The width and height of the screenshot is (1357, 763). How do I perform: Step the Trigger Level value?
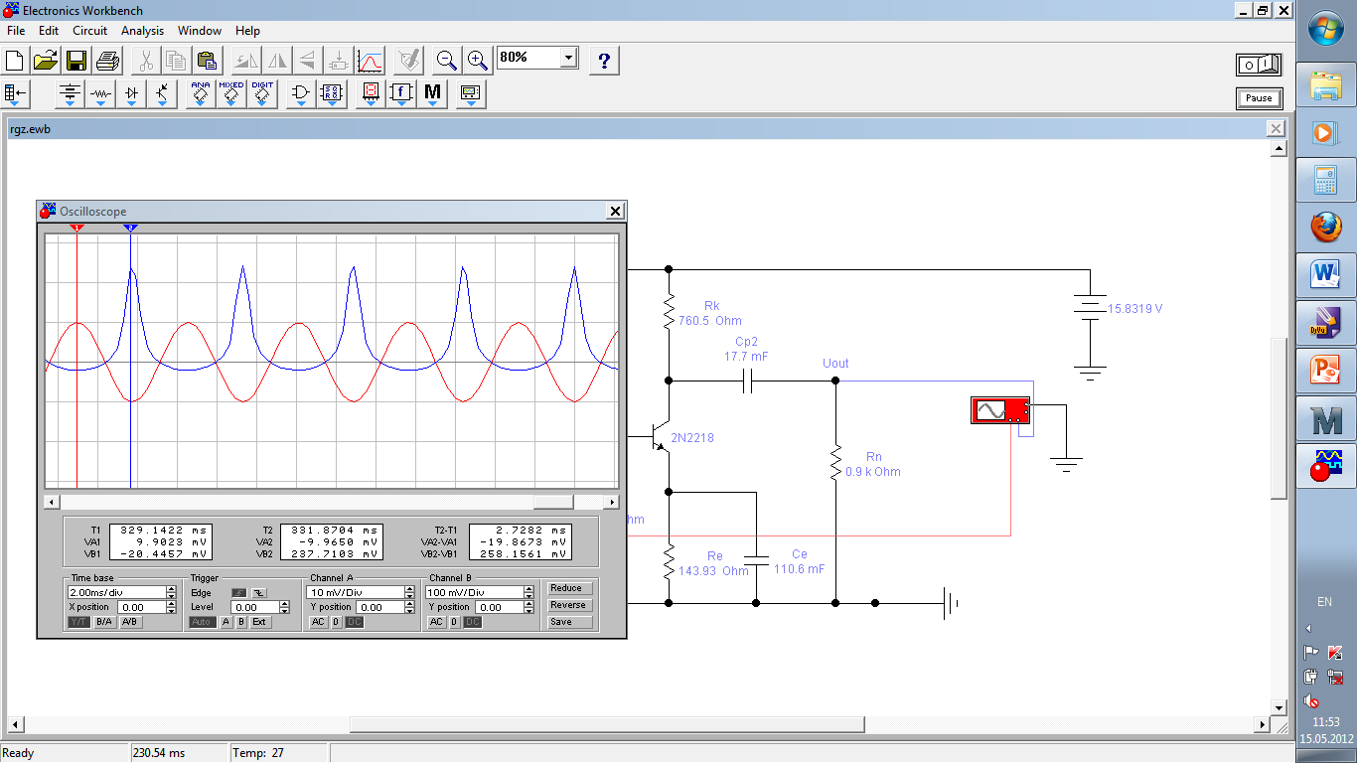point(284,607)
